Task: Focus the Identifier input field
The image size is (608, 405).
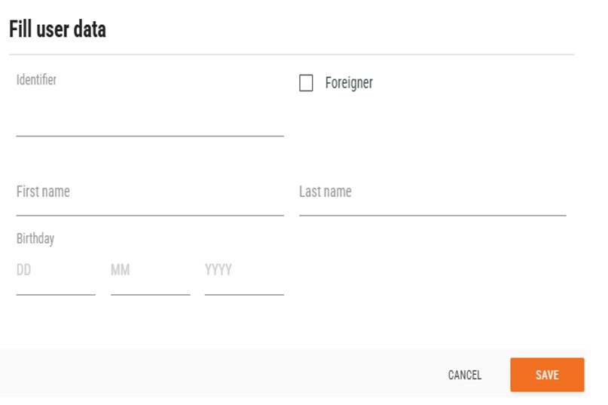Action: click(x=149, y=121)
